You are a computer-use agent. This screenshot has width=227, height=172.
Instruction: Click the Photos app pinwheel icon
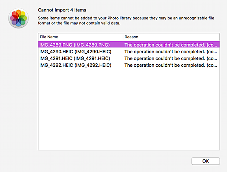[19, 18]
